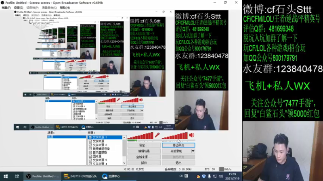The width and height of the screenshot is (323, 181).
Task: Click sources list scroll-up arrow
Action: [124, 138]
